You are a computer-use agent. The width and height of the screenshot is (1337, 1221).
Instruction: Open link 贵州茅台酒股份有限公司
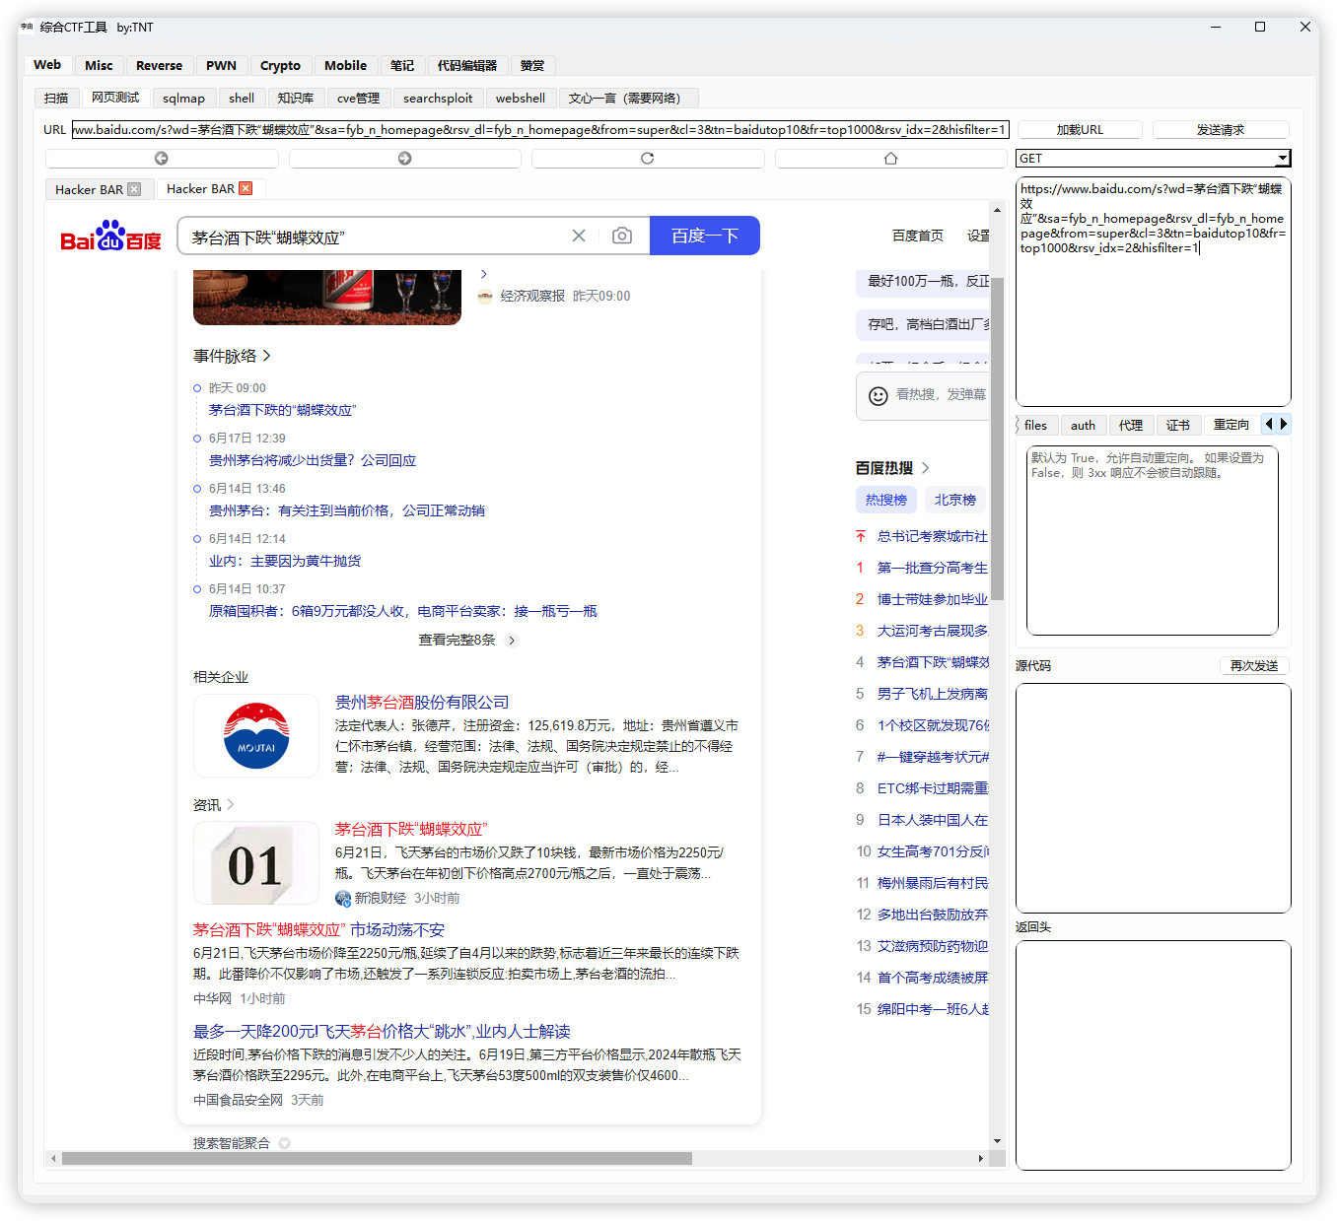click(x=422, y=702)
